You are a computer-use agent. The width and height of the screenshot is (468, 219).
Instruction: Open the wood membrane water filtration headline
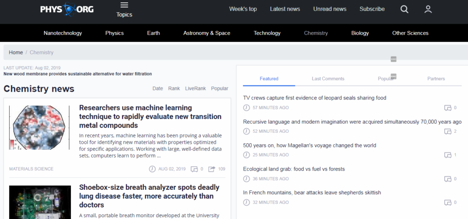point(78,74)
